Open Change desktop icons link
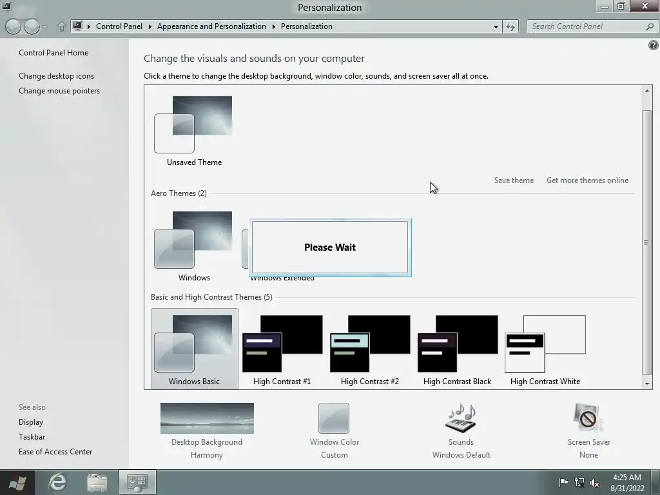The image size is (660, 495). 57,76
